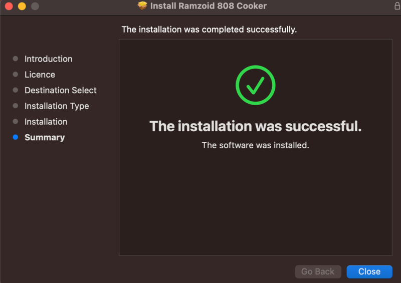401x283 pixels.
Task: Click the "Install Ramzoid 808 Cooker" window title
Action: click(209, 6)
